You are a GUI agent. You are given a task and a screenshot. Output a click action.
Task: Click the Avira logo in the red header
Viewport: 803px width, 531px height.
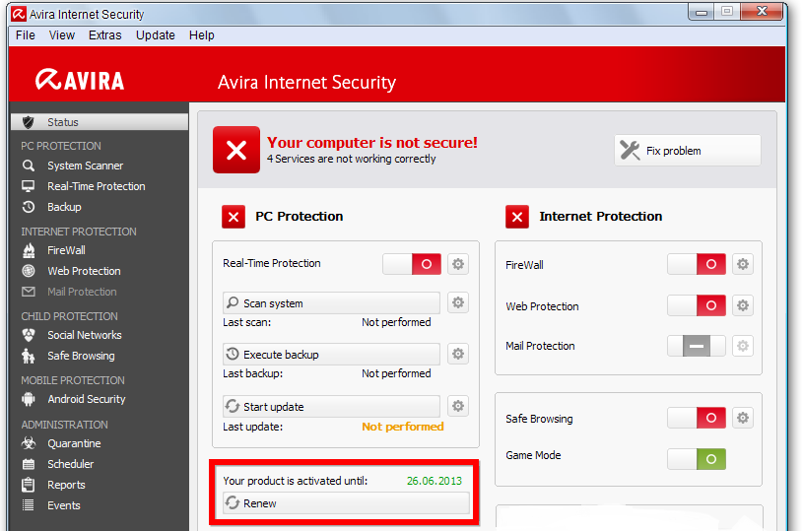pos(80,80)
